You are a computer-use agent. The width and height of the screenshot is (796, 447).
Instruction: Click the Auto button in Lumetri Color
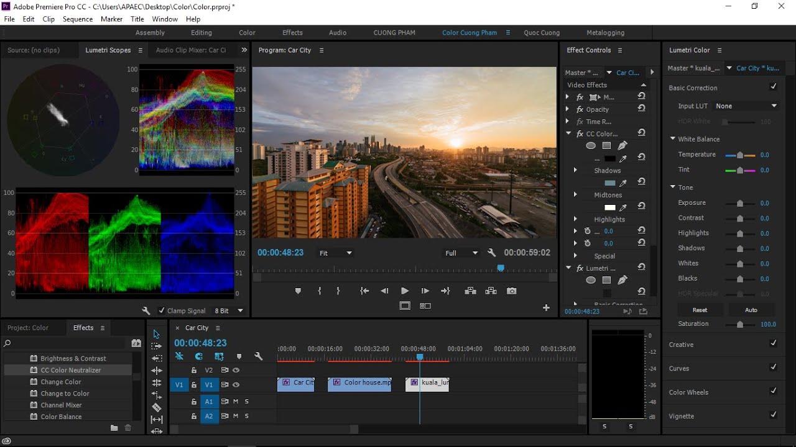[x=751, y=309]
